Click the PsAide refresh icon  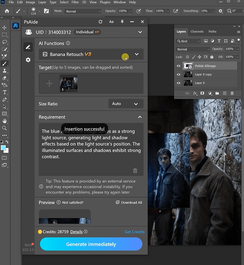(100, 22)
